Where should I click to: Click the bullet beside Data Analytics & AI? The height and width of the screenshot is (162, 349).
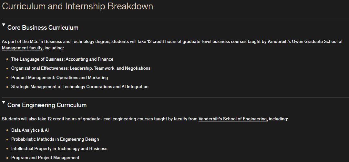click(7, 130)
